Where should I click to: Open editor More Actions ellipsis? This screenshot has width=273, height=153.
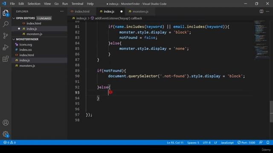click(x=267, y=11)
